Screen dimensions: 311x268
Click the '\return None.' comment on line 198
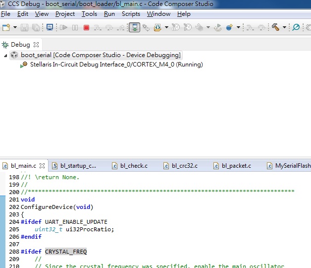coord(57,177)
